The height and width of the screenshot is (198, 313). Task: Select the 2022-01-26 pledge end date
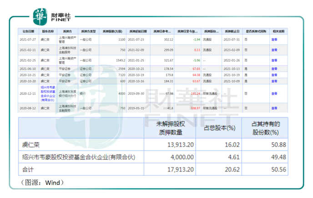232,61
